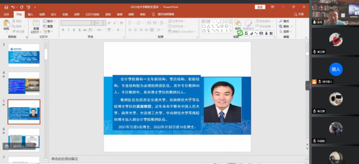359x164 pixels.
Task: Click the New Slide icon
Action: tap(36, 23)
